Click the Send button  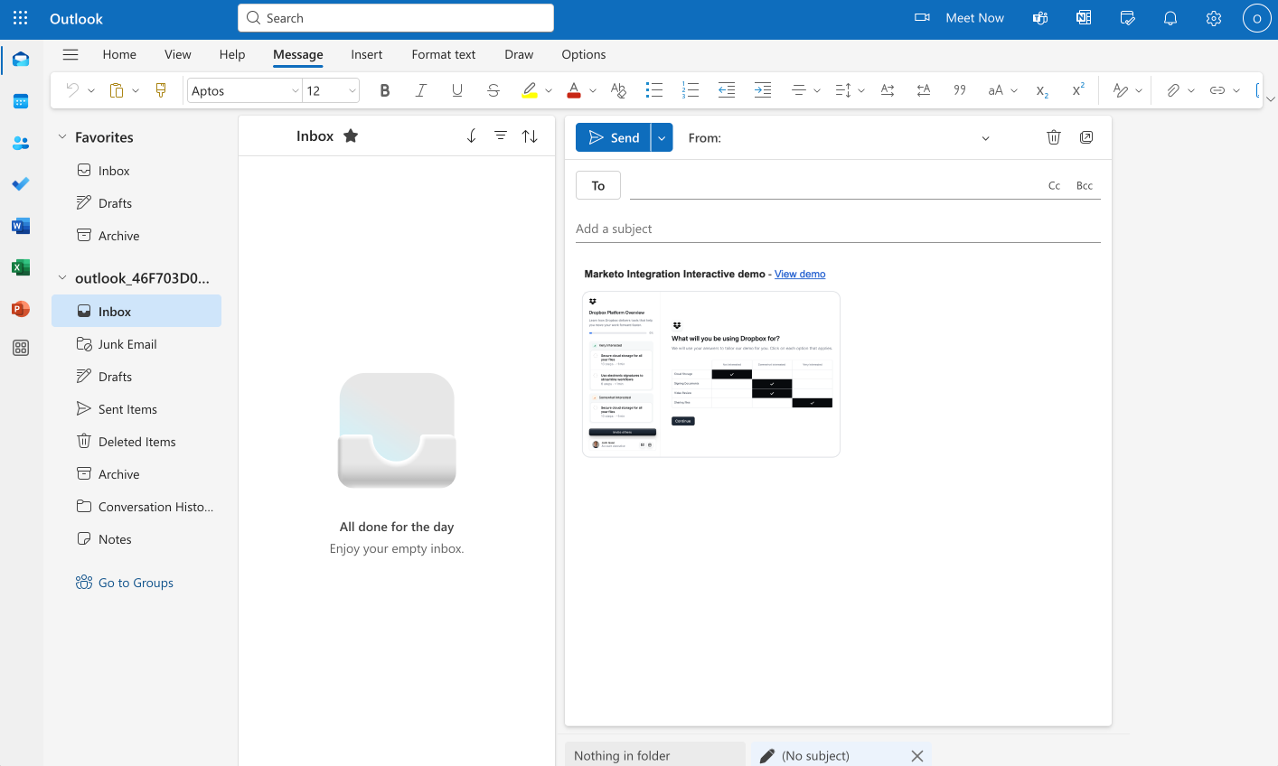click(613, 137)
